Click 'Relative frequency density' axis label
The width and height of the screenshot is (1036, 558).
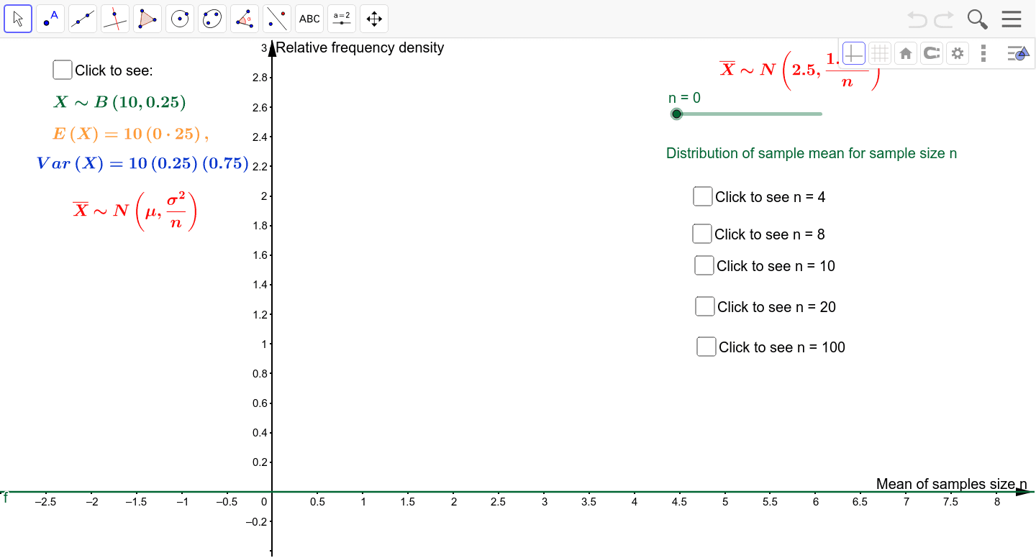[x=360, y=47]
